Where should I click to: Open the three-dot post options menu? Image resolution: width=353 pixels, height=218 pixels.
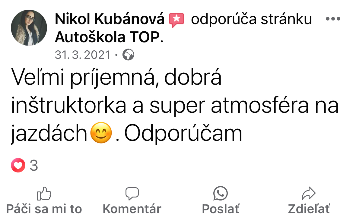point(333,19)
